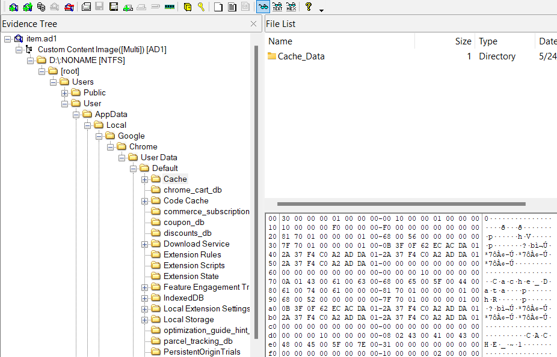This screenshot has height=357, width=557.
Task: Click grayed Create Custom Content Image icon
Action: pos(141,7)
